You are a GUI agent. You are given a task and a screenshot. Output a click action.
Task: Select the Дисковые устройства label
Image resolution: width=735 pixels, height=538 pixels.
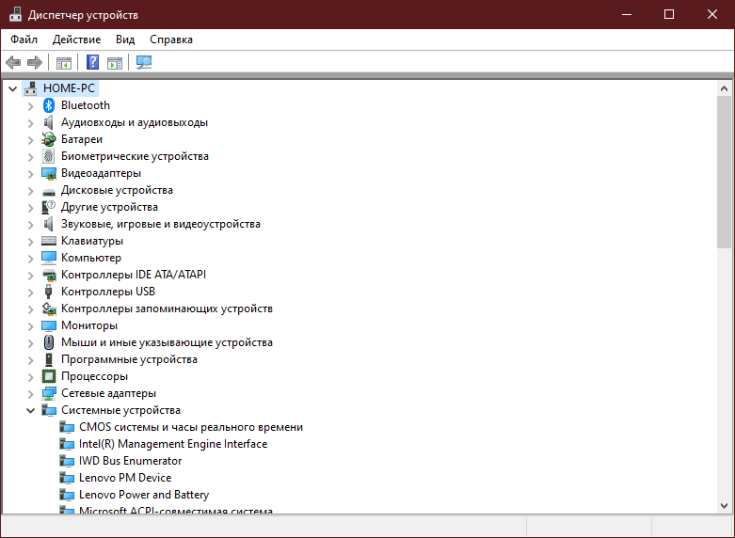[117, 190]
